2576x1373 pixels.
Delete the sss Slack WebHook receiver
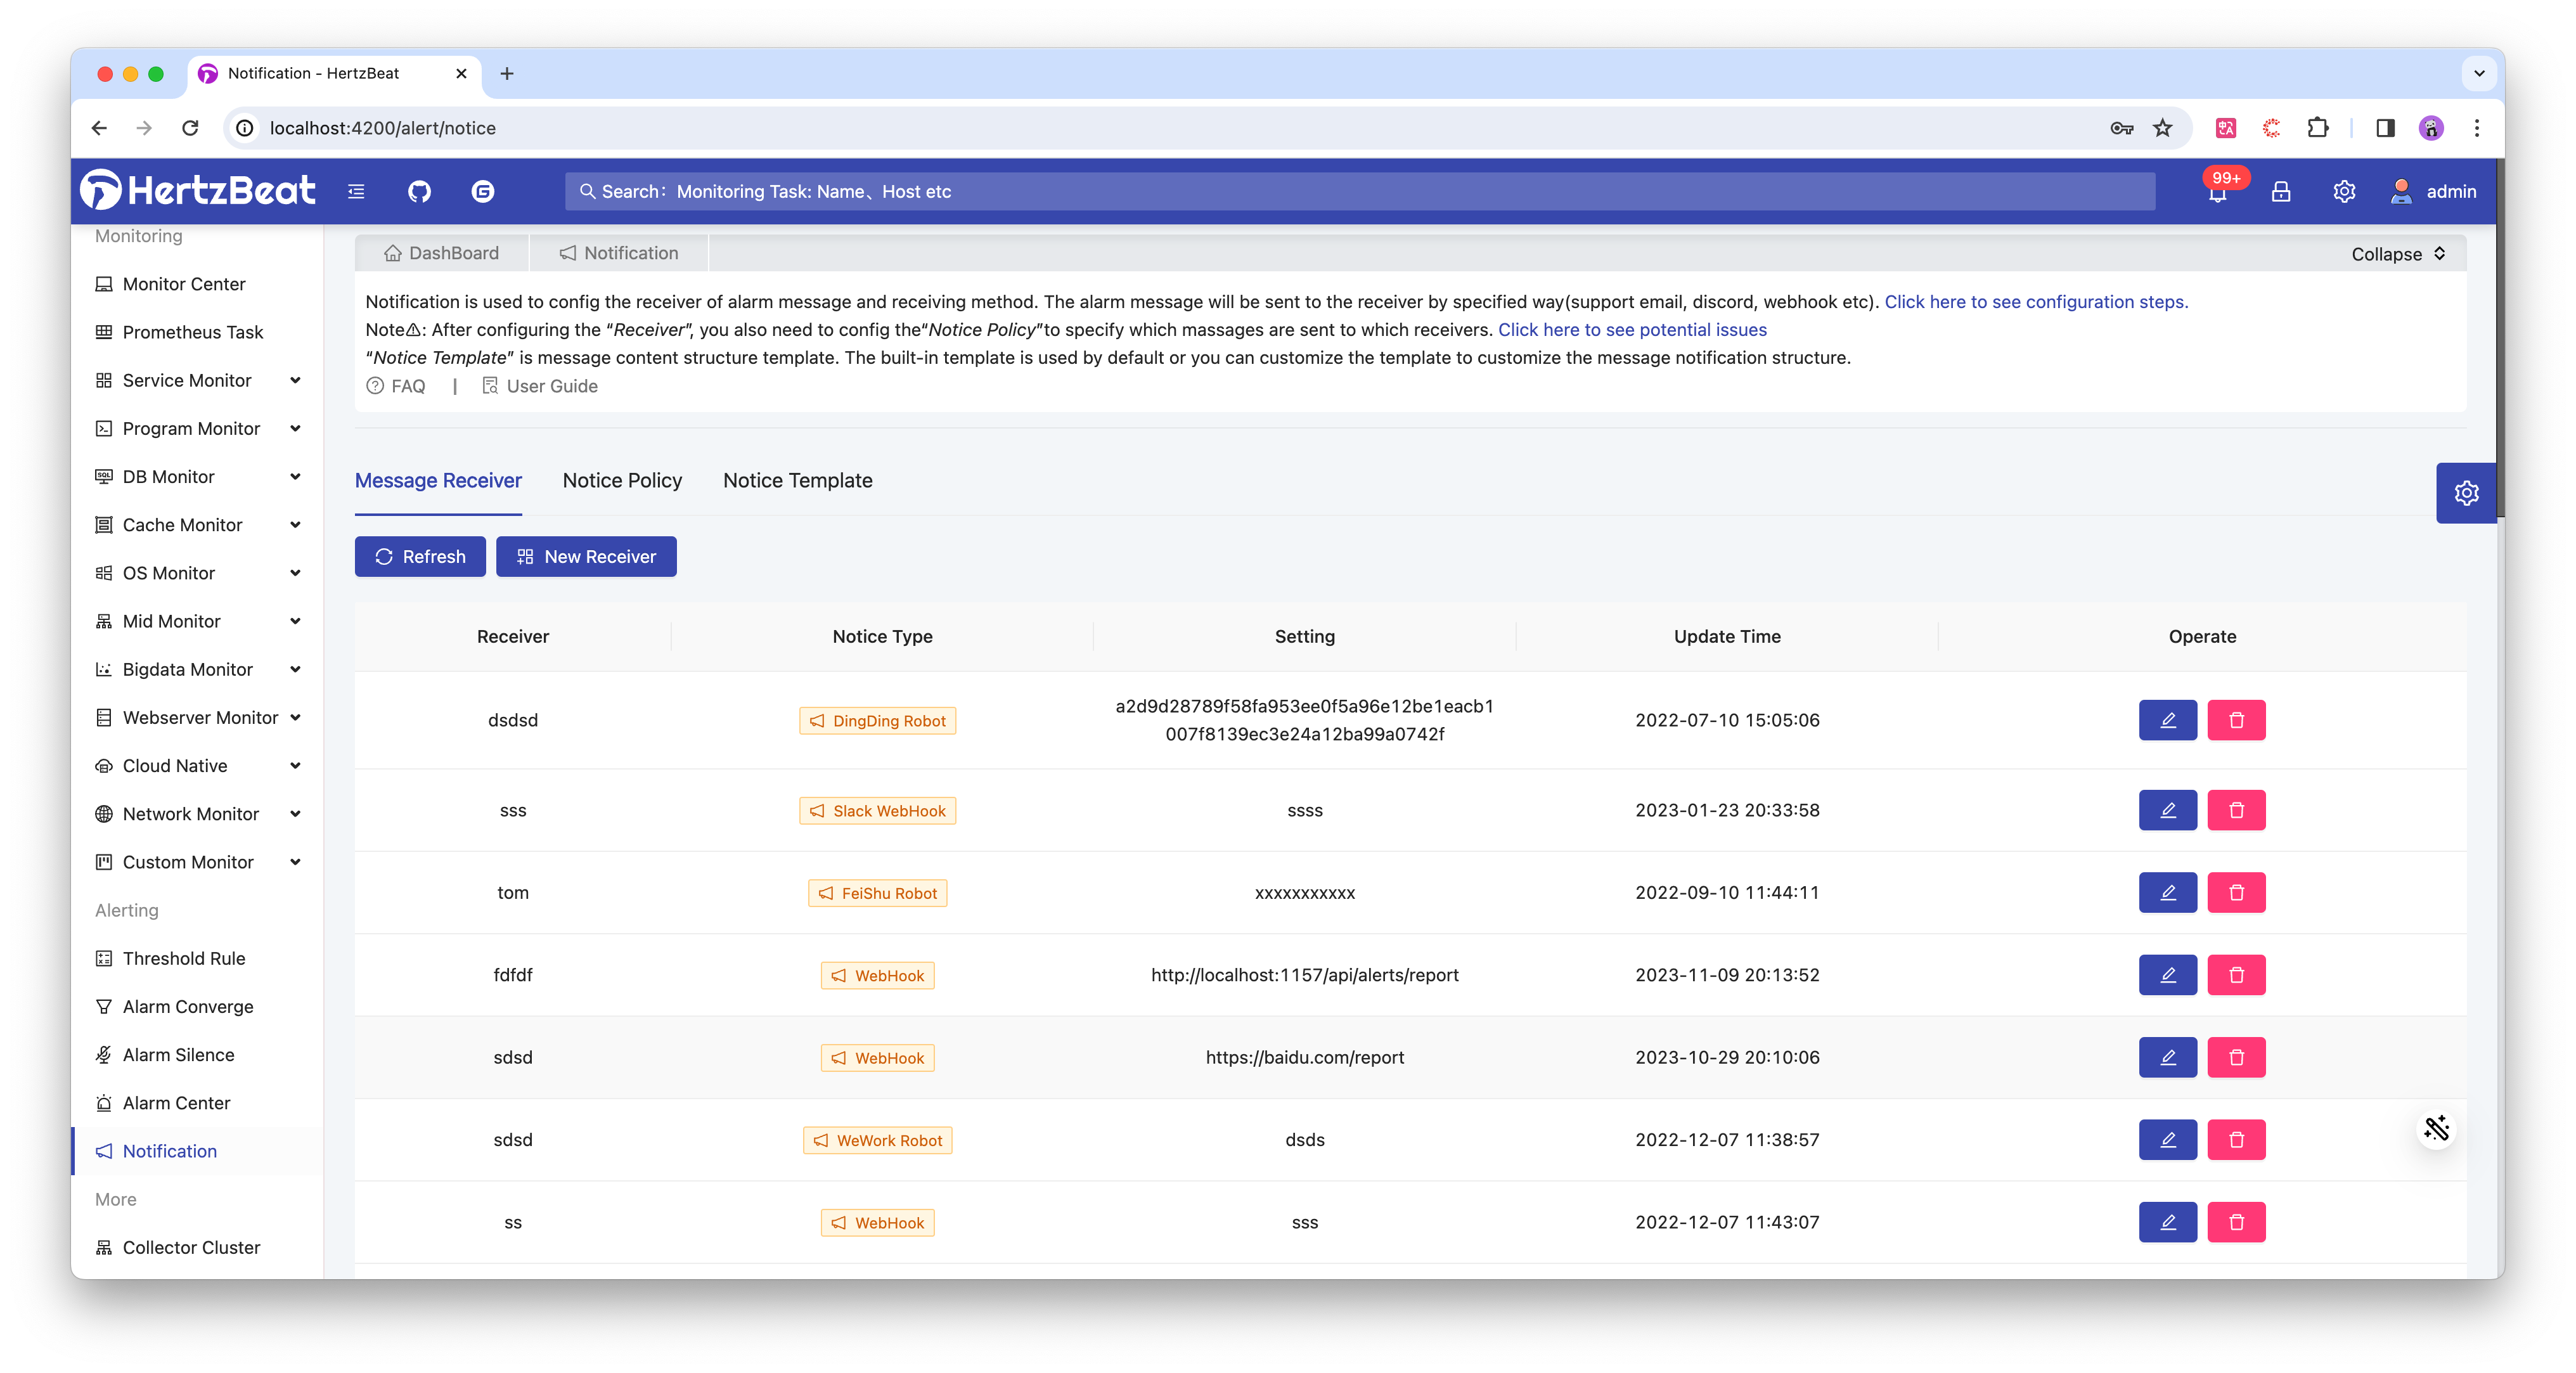2236,810
